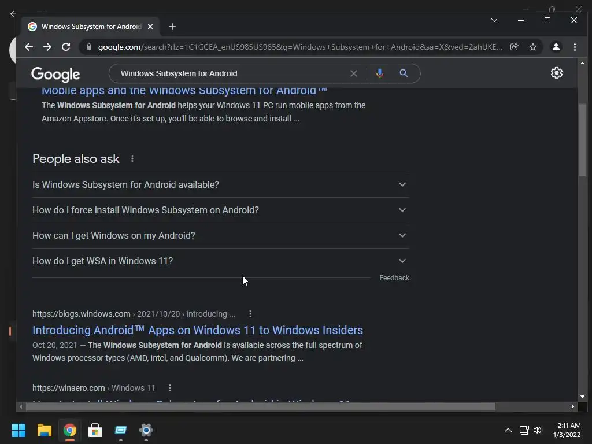Click the Chrome icon in the taskbar
Viewport: 592px width, 444px height.
(69, 430)
